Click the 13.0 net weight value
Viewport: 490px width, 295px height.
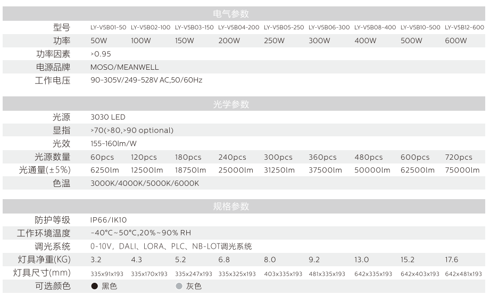point(361,260)
